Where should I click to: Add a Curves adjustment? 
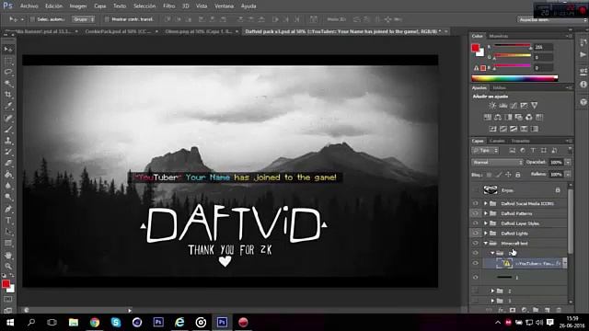(514, 106)
